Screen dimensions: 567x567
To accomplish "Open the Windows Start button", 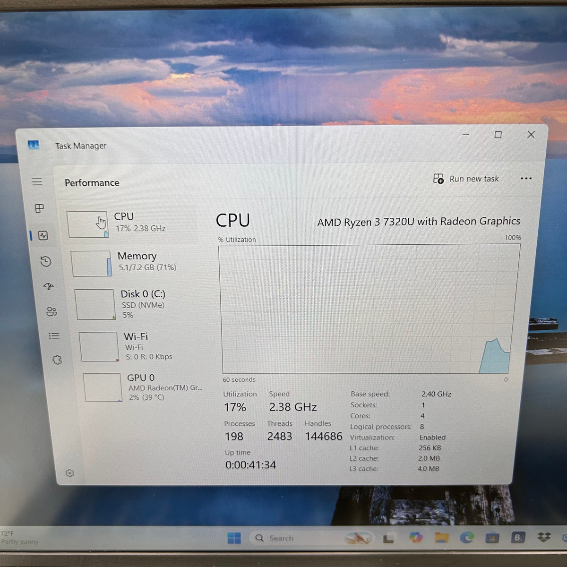I will pos(234,538).
